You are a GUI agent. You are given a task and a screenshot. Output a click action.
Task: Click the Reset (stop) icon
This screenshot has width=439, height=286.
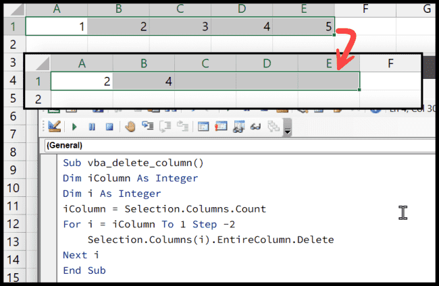pos(109,126)
